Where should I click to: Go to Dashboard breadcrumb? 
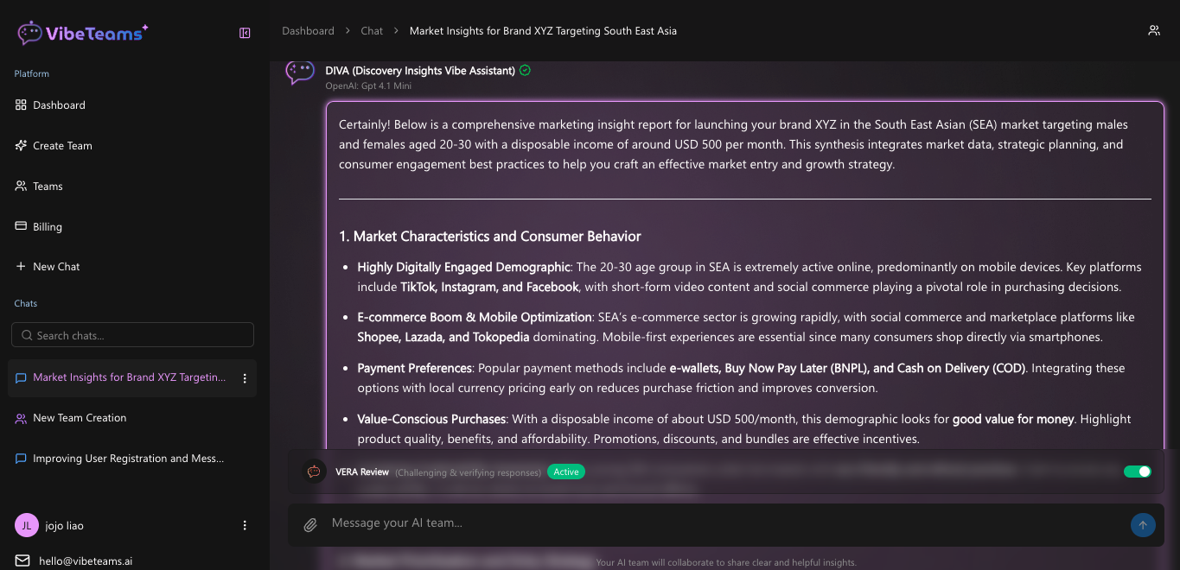(x=308, y=31)
